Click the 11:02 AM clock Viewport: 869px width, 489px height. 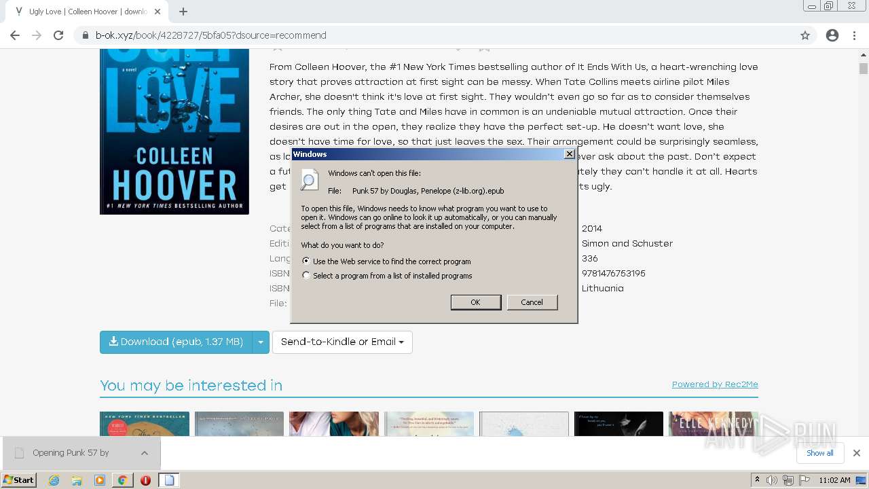point(834,480)
